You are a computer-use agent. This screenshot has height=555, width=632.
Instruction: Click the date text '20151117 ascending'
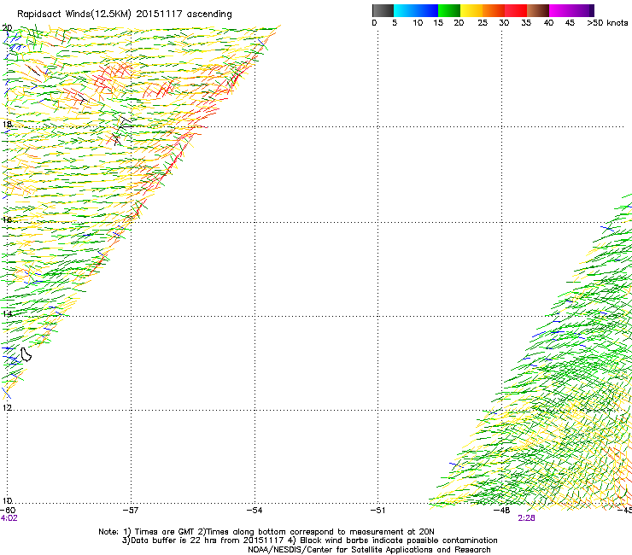[x=184, y=15]
